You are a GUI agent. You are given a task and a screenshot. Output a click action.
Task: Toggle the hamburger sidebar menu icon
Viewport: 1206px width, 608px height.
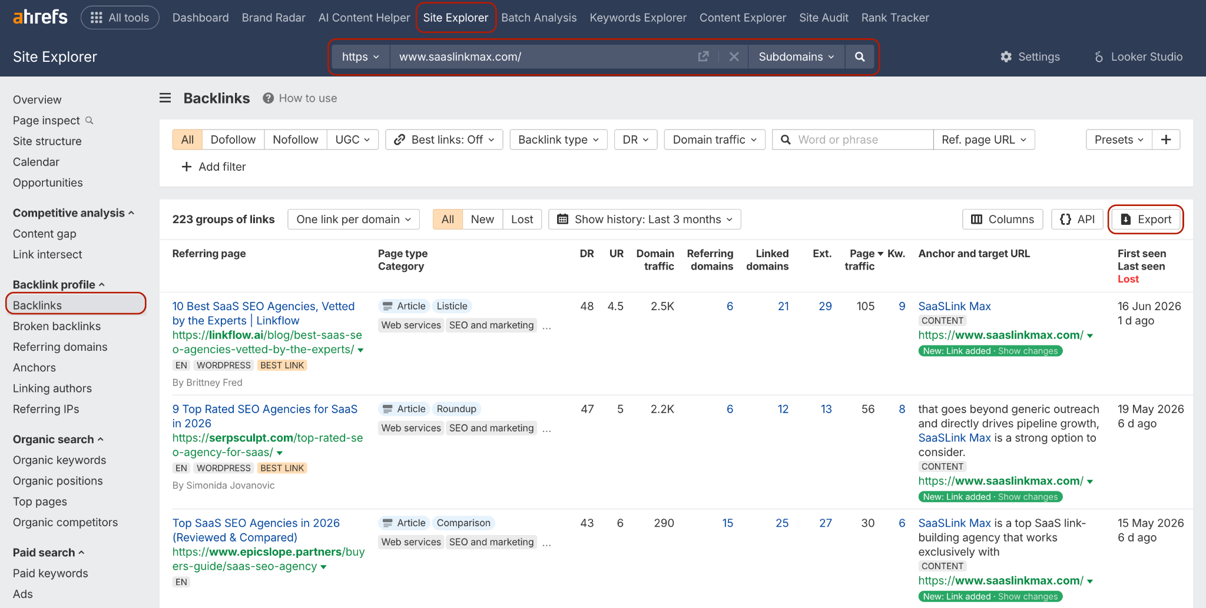click(165, 98)
